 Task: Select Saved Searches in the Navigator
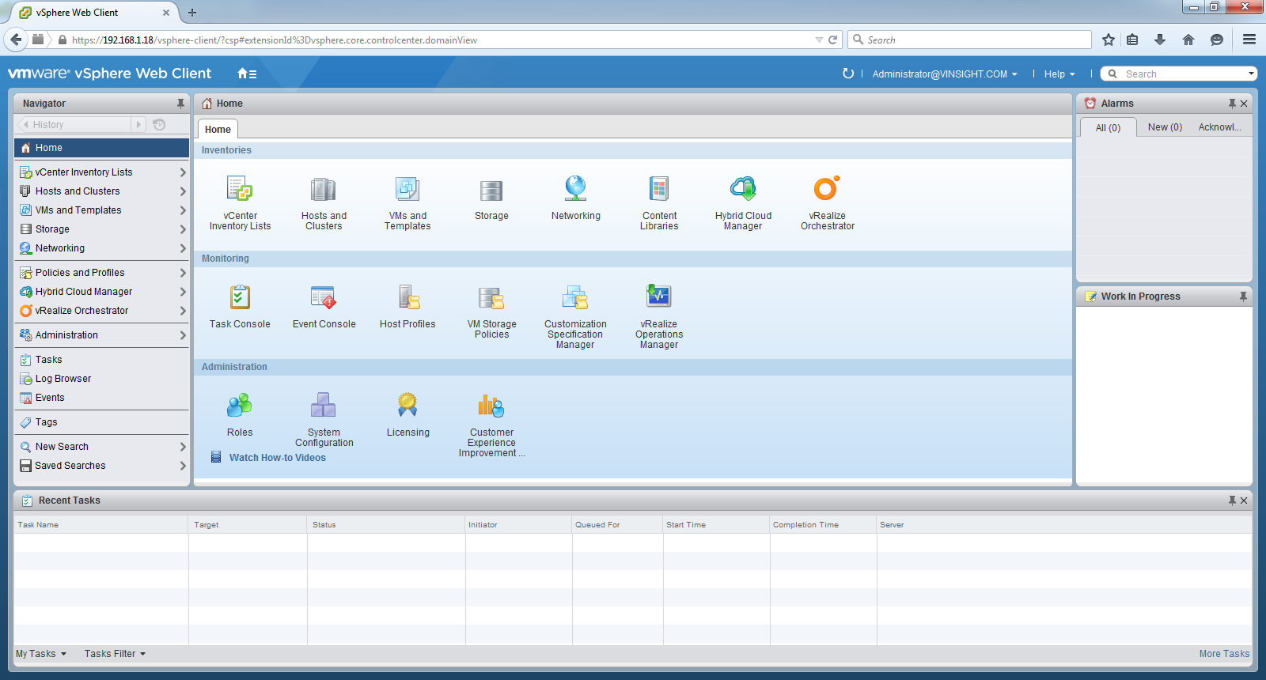[101, 466]
